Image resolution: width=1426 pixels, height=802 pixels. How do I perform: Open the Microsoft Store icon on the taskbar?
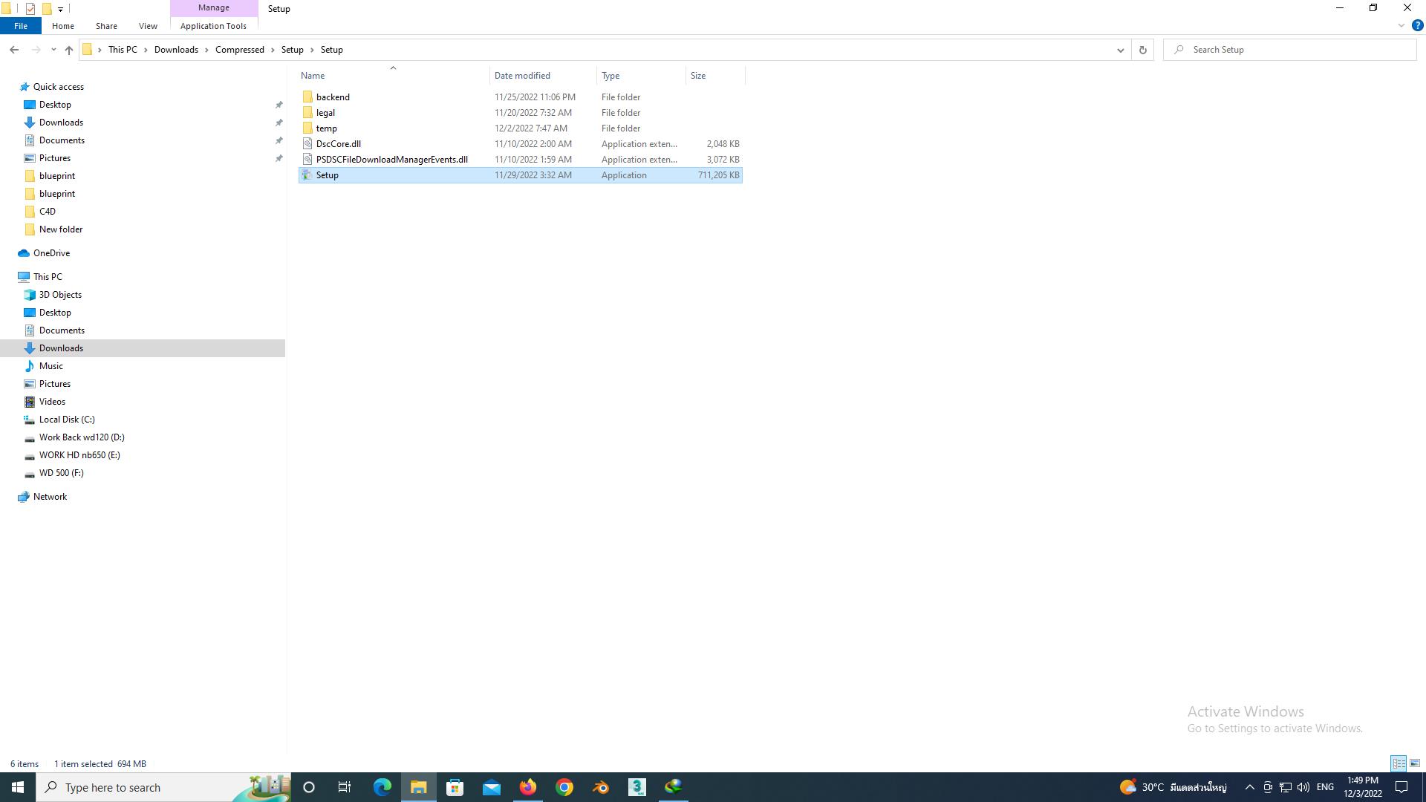455,787
